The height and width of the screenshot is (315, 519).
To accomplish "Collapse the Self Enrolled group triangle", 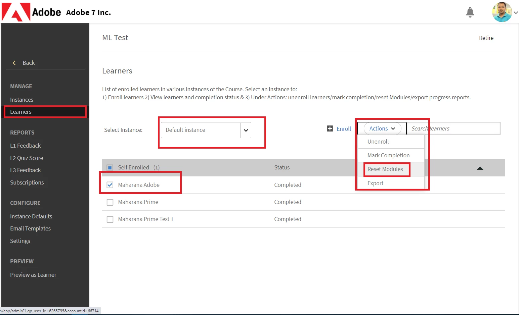I will pos(480,168).
